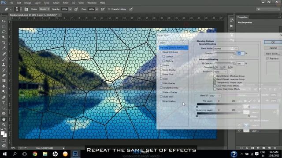Image resolution: width=282 pixels, height=158 pixels.
Task: Select the Pen tool
Action: (x=4, y=97)
